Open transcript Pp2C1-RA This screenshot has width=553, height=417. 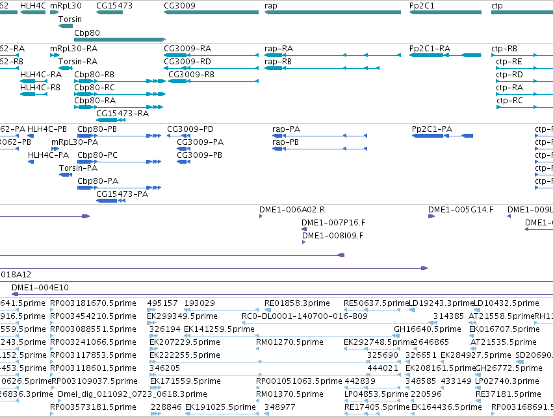pyautogui.click(x=430, y=48)
